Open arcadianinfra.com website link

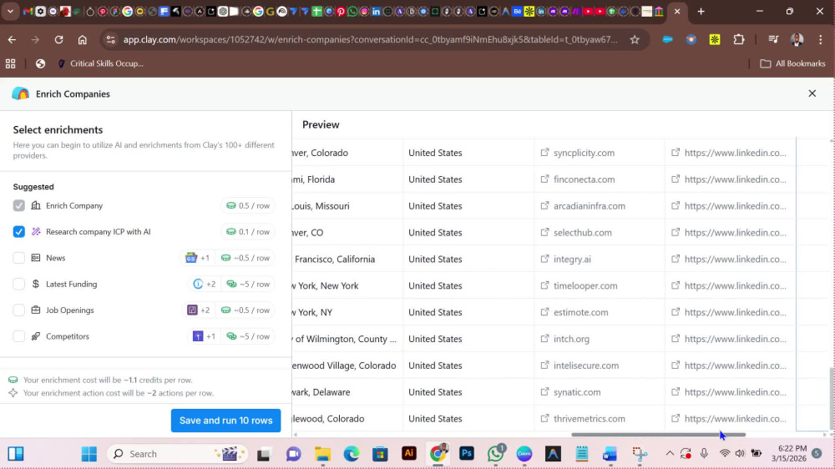(589, 206)
